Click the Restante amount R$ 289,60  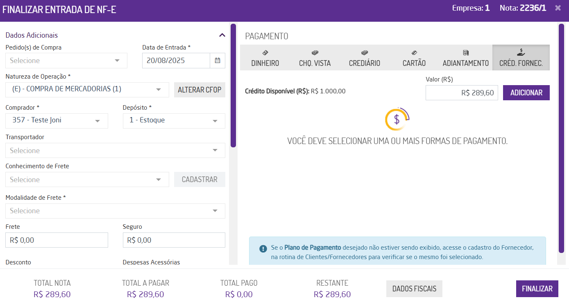[332, 294]
